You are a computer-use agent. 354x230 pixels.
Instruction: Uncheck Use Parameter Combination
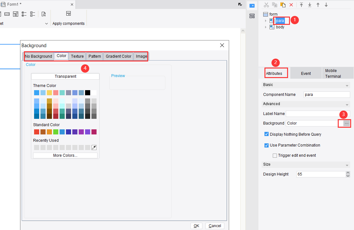click(267, 145)
